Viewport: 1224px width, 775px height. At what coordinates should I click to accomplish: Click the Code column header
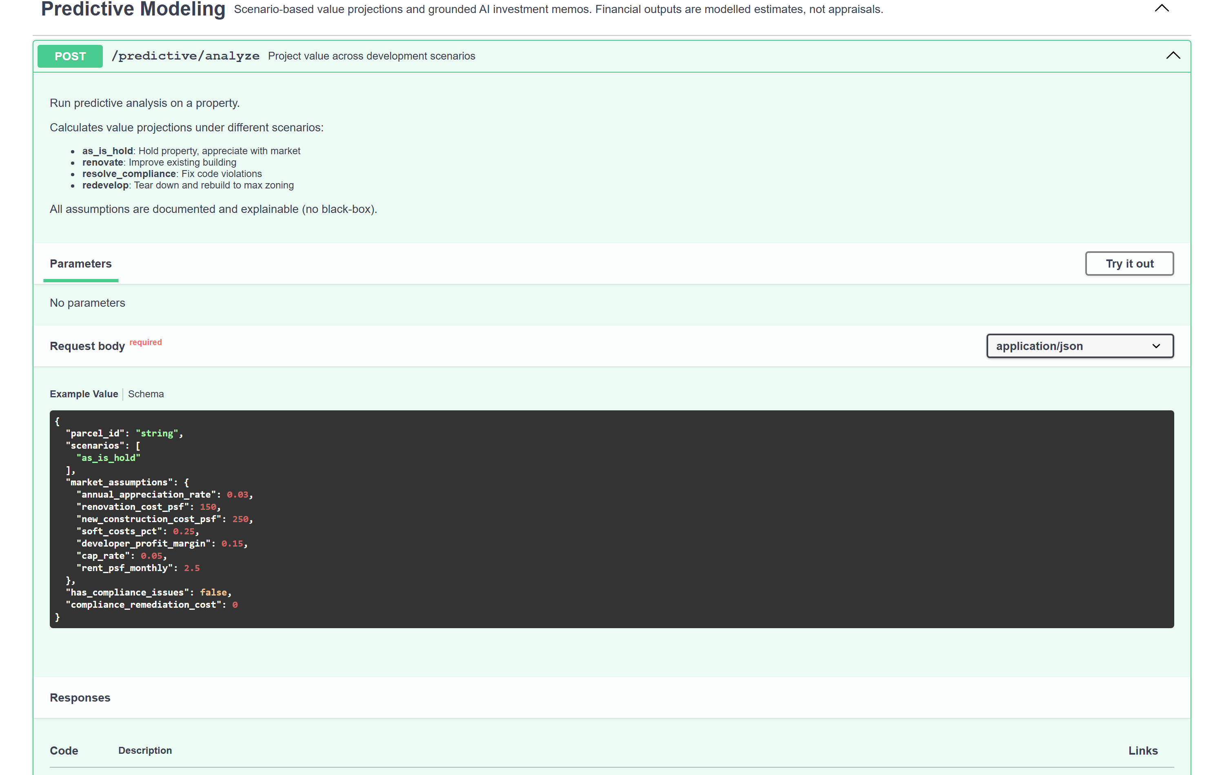[64, 751]
